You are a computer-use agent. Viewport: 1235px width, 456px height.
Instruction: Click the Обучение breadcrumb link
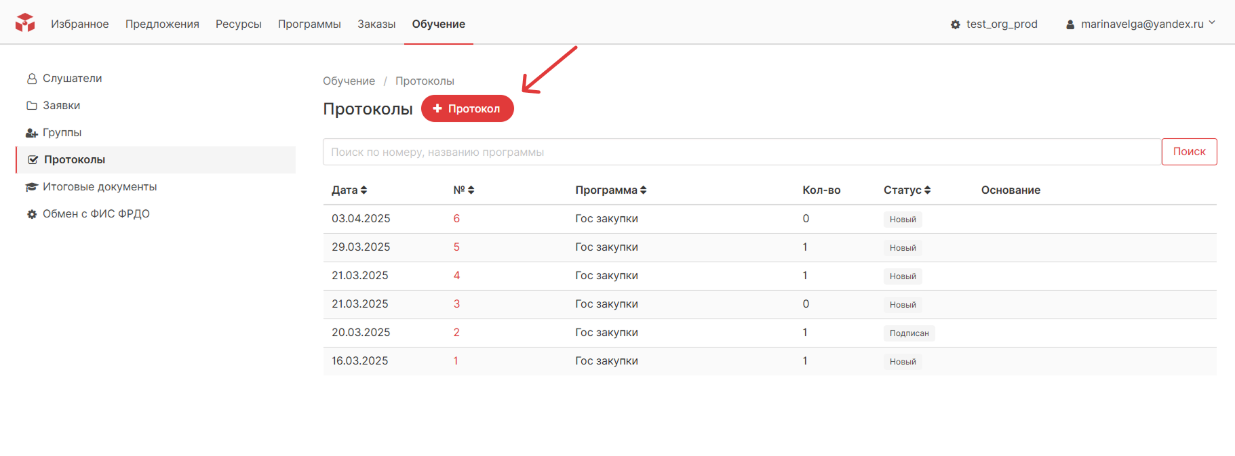(349, 81)
